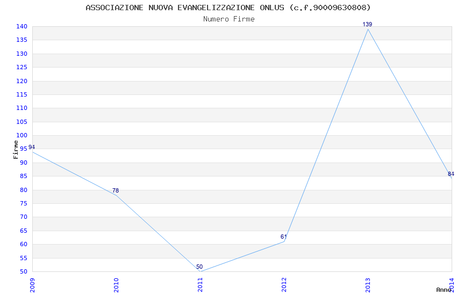Select the data label 84 at 2014
The image size is (457, 295).
(451, 174)
